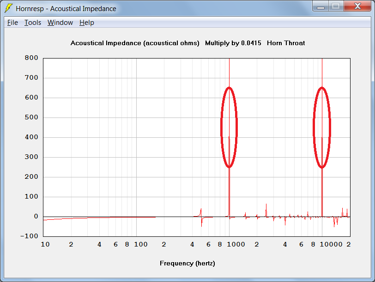Screen dimensions: 375x282
Task: Click the 'Hornresp - Acoustical Impedance' window title
Action: (66, 9)
